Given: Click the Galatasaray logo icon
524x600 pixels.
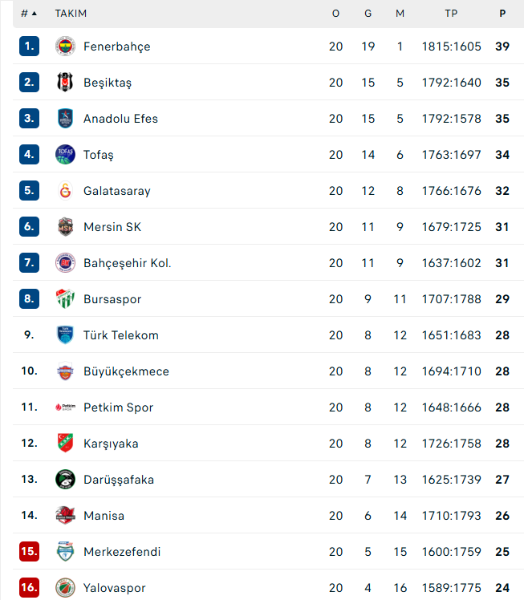Looking at the screenshot, I should click(x=65, y=191).
